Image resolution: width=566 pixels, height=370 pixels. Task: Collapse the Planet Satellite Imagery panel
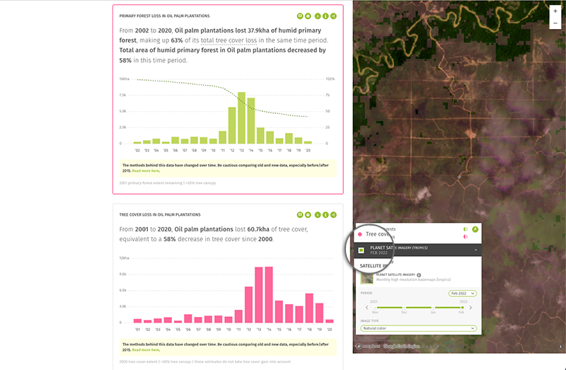pos(475,250)
